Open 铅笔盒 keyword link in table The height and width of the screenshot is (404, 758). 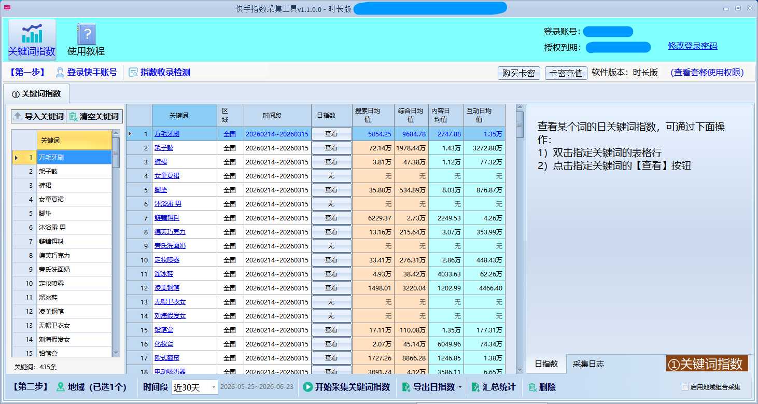(163, 330)
